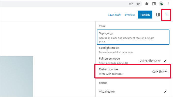
Task: Click the blue Publish button
Action: tap(145, 14)
